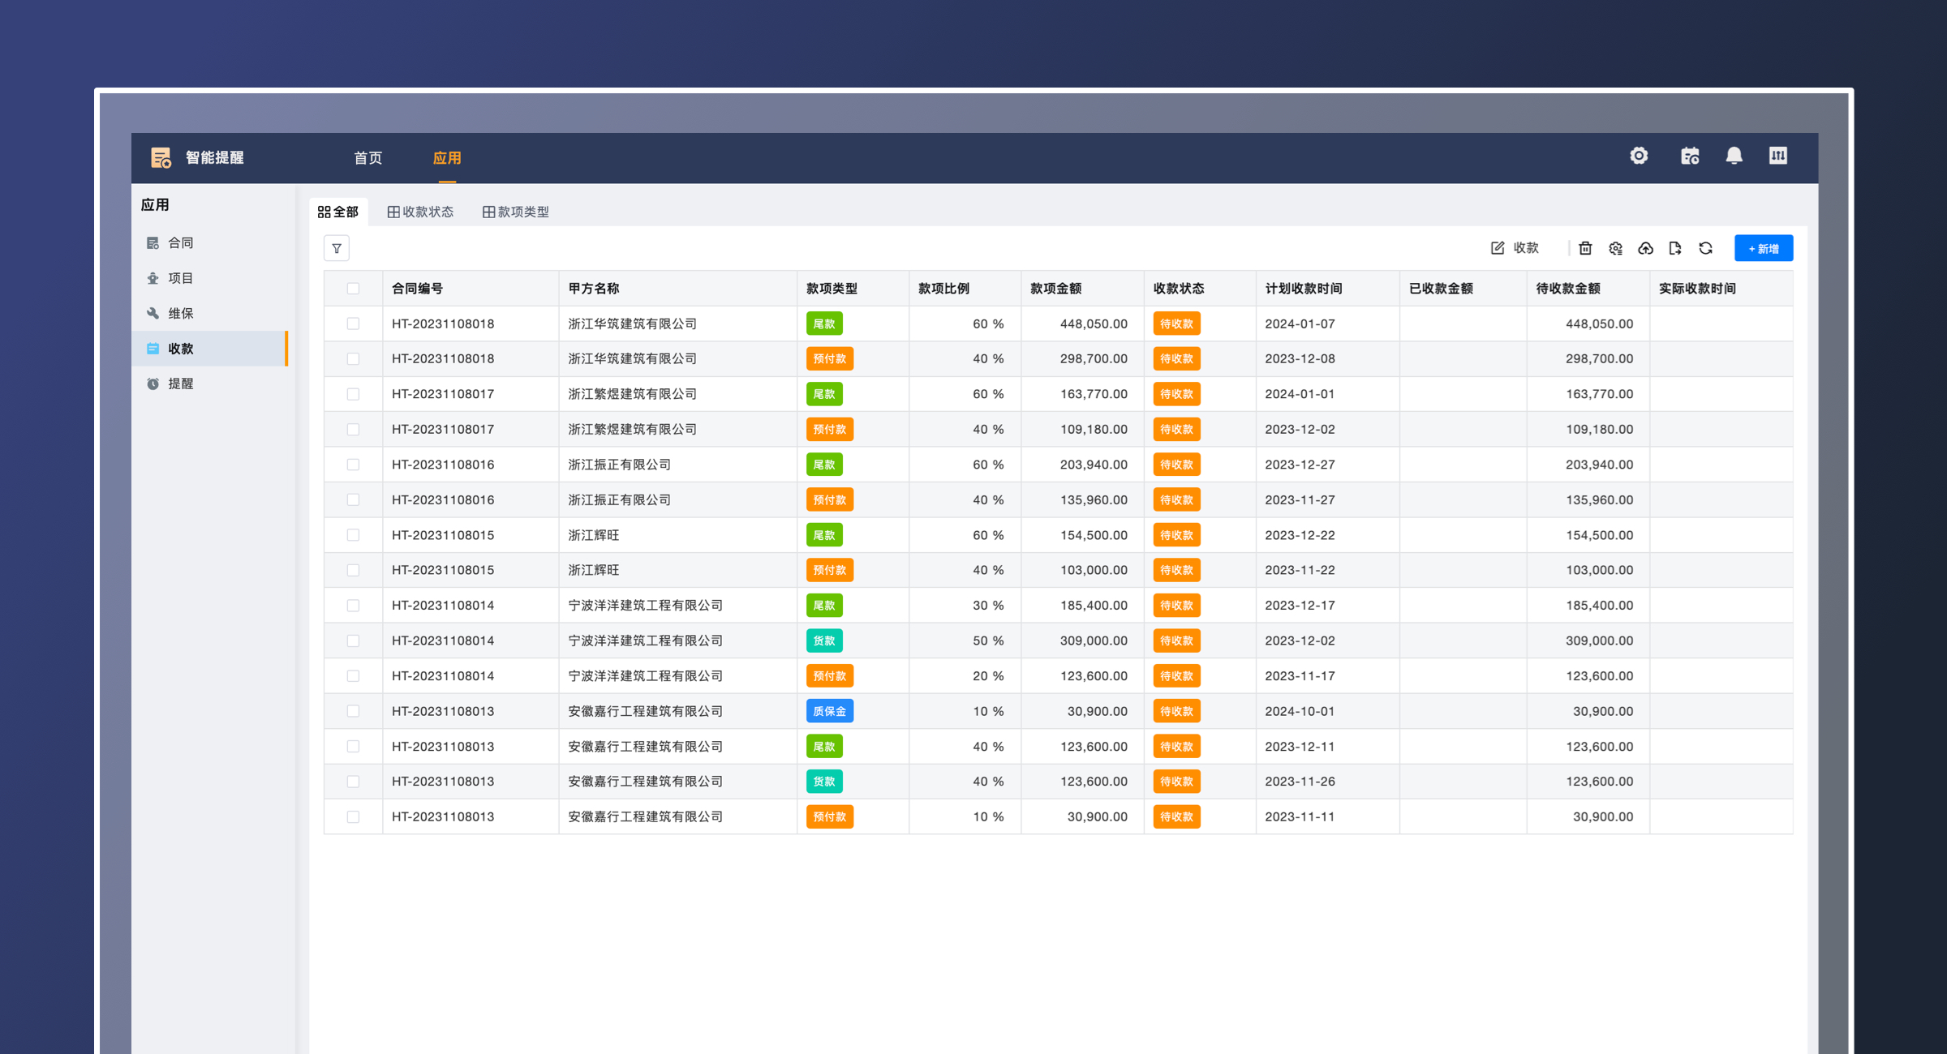Open header settings gear icon

click(x=1639, y=156)
